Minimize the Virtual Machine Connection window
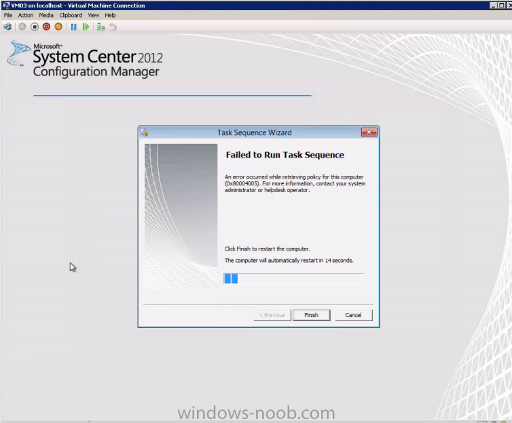The height and width of the screenshot is (423, 512). pos(494,5)
